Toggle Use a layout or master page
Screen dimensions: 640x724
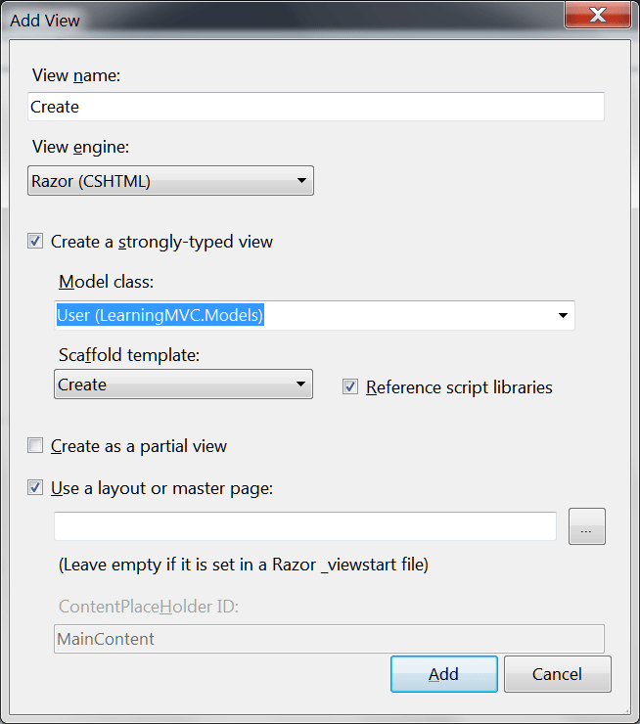(x=36, y=487)
